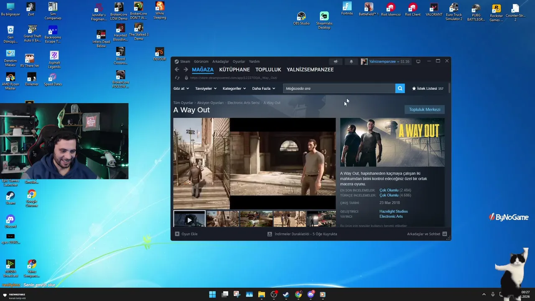Screen dimensions: 535x301
Task: Open Yardım menu
Action: coord(254,61)
